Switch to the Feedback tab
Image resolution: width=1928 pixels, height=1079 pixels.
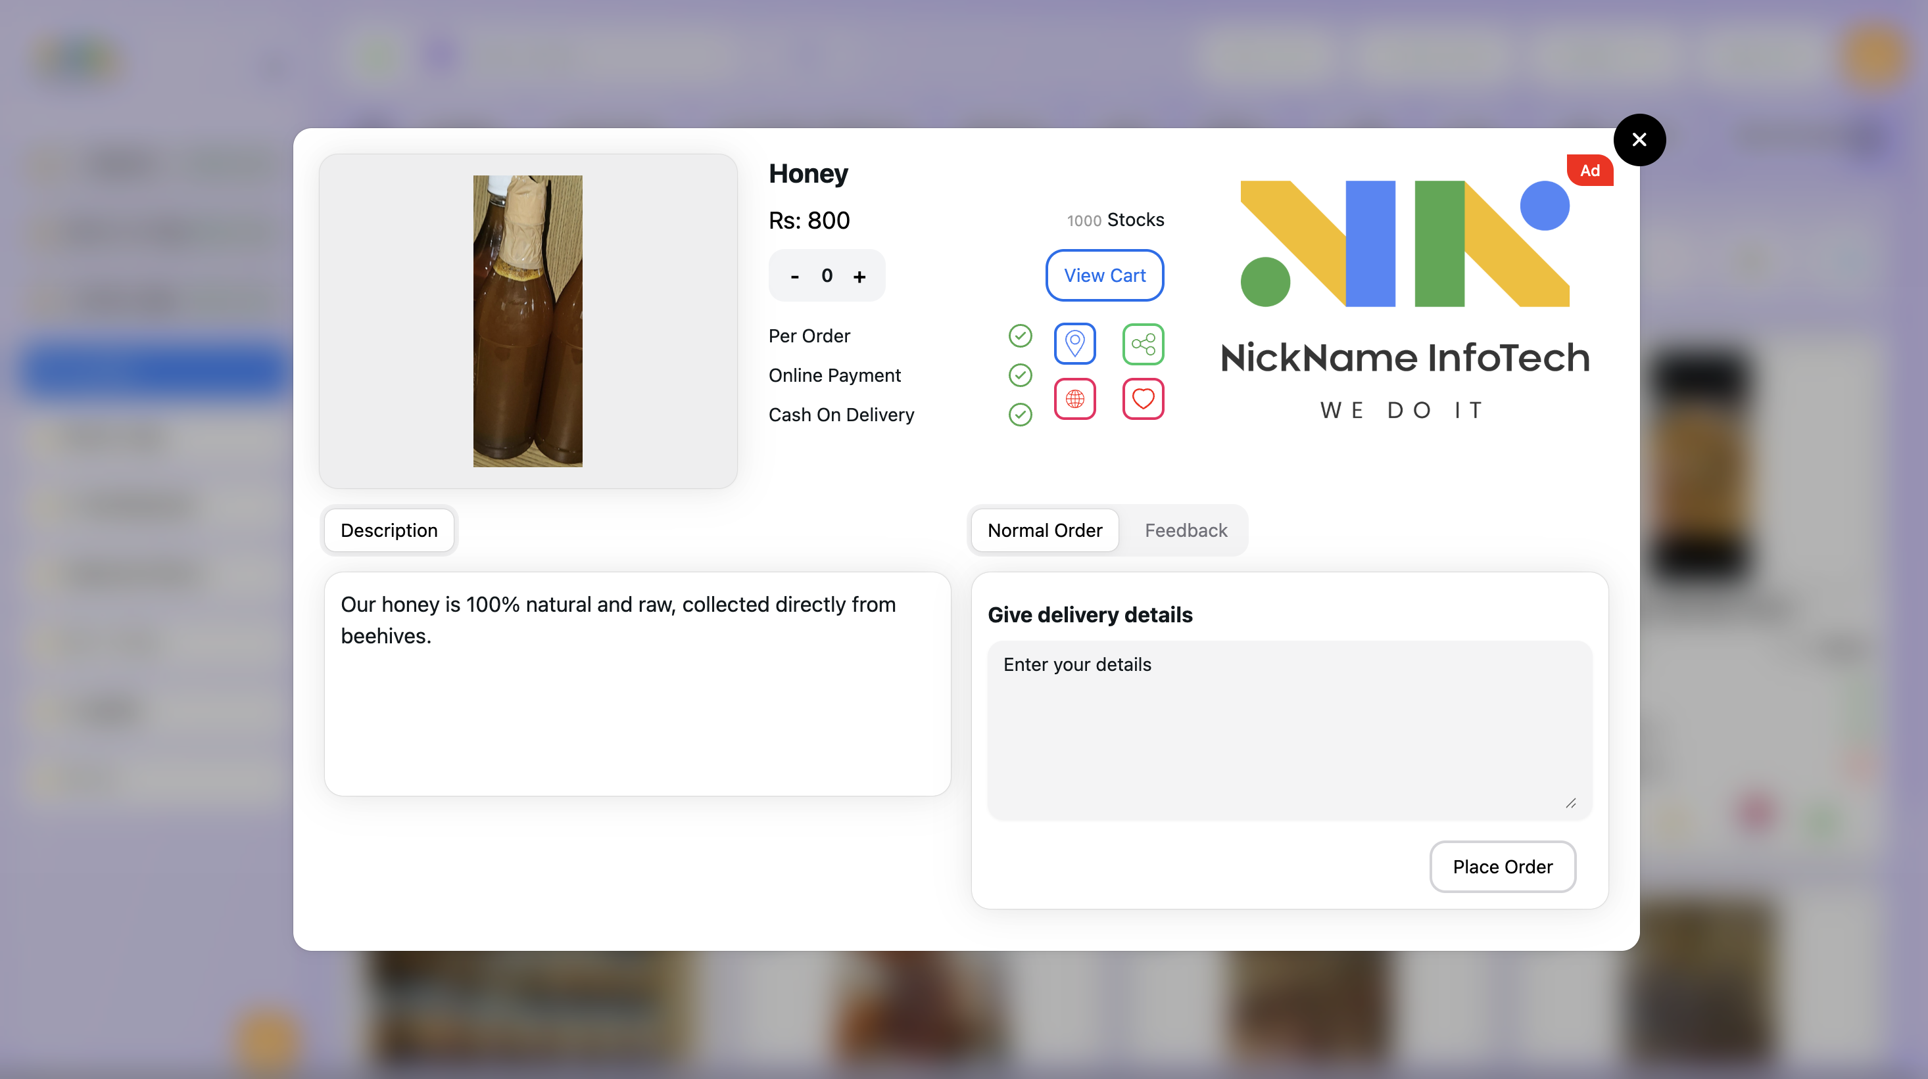pyautogui.click(x=1186, y=530)
